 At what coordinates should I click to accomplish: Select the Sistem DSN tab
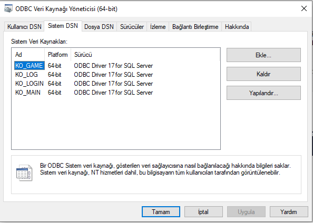click(x=63, y=26)
